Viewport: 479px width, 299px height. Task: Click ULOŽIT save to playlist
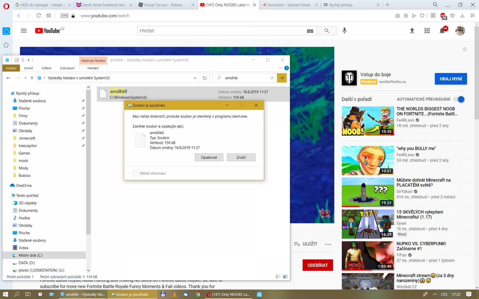tap(306, 244)
